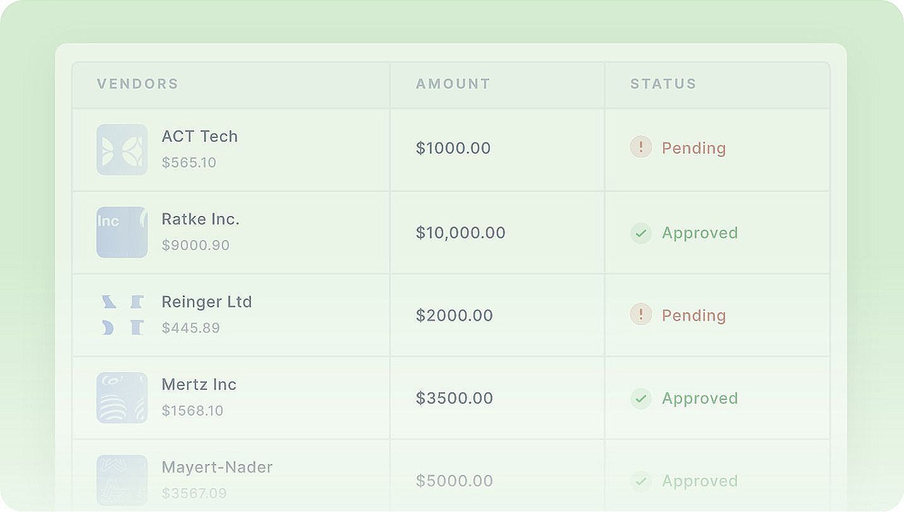Click the Mertz Inc vendor name link

pyautogui.click(x=199, y=384)
